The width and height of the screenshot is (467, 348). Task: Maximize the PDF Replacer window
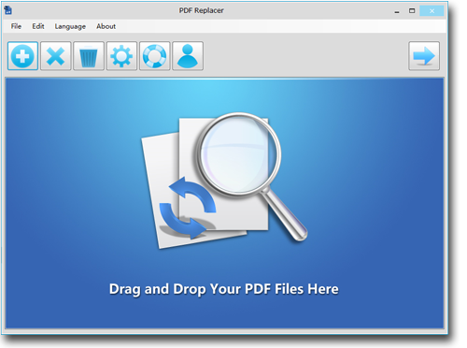412,11
